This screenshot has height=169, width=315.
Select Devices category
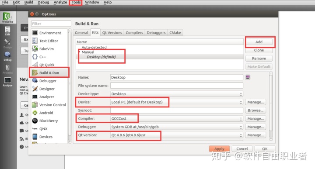pos(49,137)
